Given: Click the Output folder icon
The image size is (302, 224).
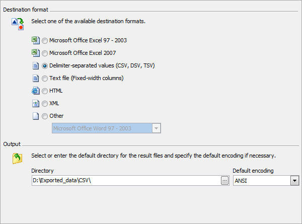Looking at the screenshot, I should point(18,159).
